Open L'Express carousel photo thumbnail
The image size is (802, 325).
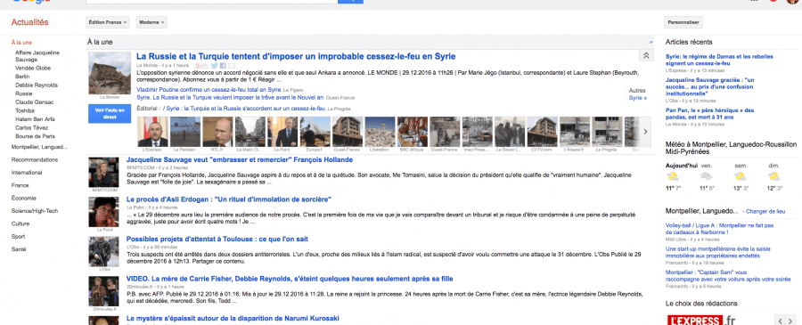click(152, 131)
